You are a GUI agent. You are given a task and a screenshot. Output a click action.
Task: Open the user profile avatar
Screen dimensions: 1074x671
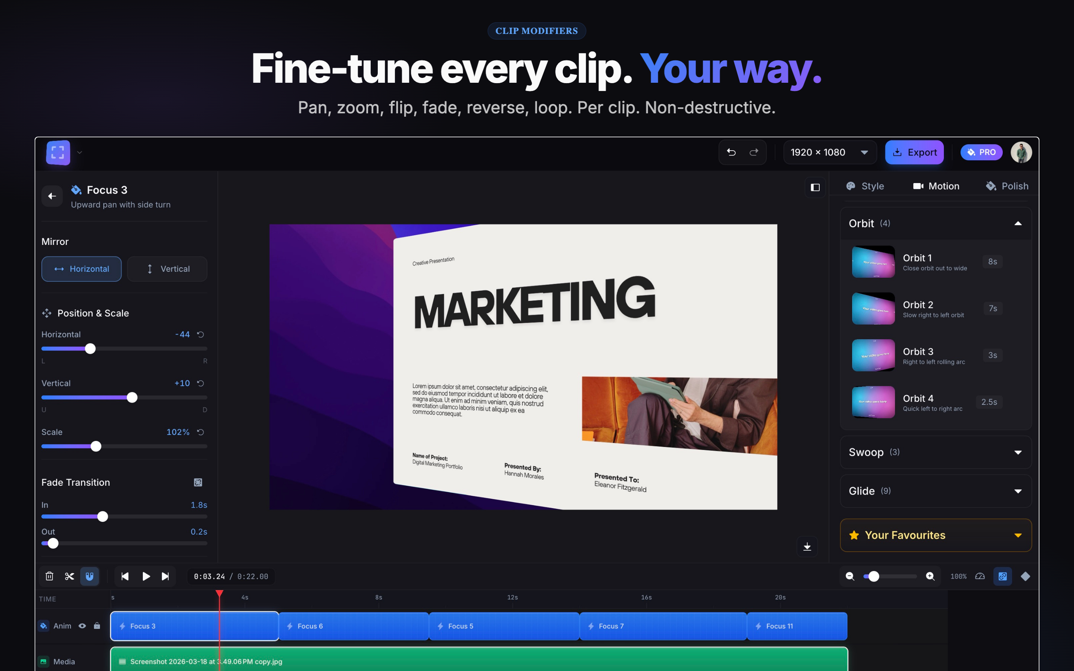point(1021,153)
